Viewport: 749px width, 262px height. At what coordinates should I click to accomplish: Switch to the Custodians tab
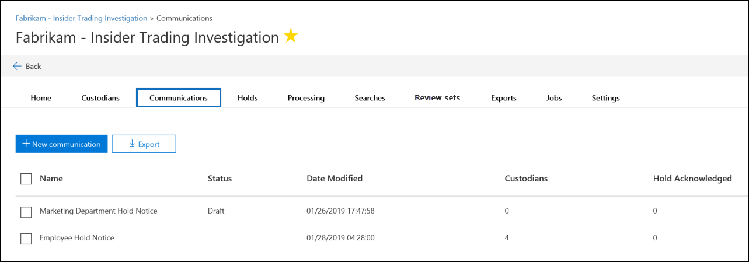[100, 98]
